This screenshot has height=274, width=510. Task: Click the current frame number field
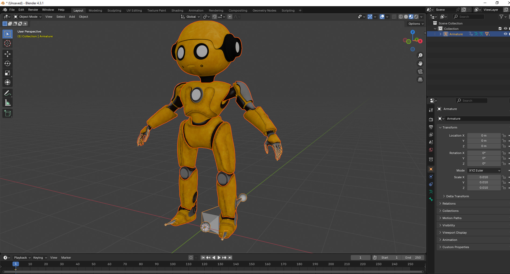(360, 258)
